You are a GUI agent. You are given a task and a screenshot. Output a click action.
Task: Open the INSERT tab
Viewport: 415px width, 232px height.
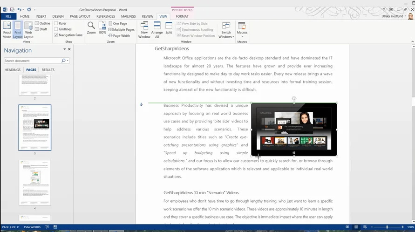point(41,16)
